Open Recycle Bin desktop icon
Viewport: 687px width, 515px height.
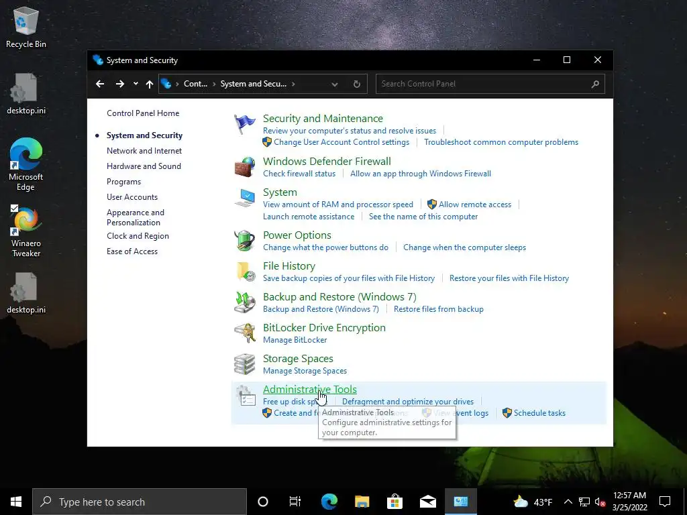tap(26, 27)
